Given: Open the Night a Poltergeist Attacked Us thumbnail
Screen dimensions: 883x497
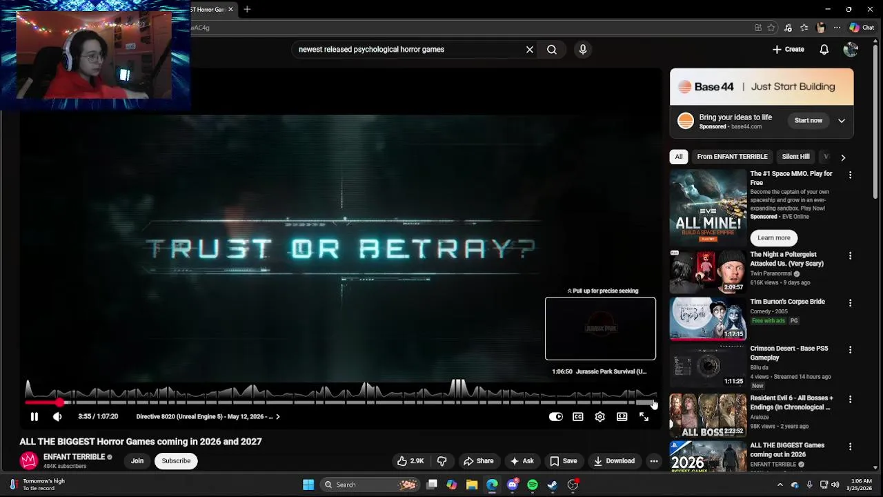Looking at the screenshot, I should point(708,272).
